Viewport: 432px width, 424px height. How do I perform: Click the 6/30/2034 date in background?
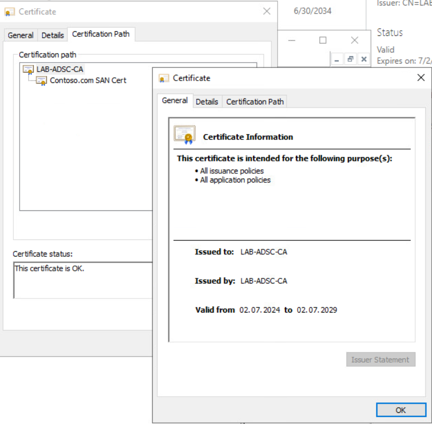312,11
